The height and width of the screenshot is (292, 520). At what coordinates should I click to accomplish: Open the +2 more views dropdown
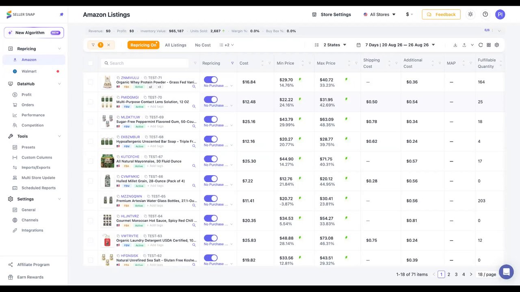coord(227,45)
